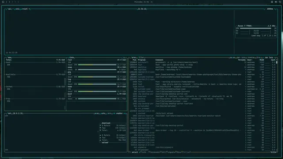Click kill in the process footer
The width and height of the screenshot is (283, 159).
pyautogui.click(x=164, y=152)
